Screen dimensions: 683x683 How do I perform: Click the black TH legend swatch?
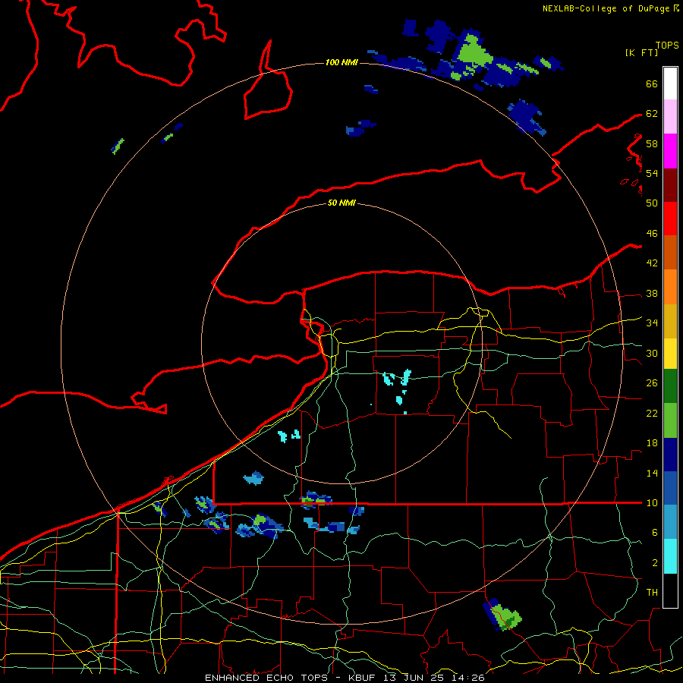coord(670,590)
